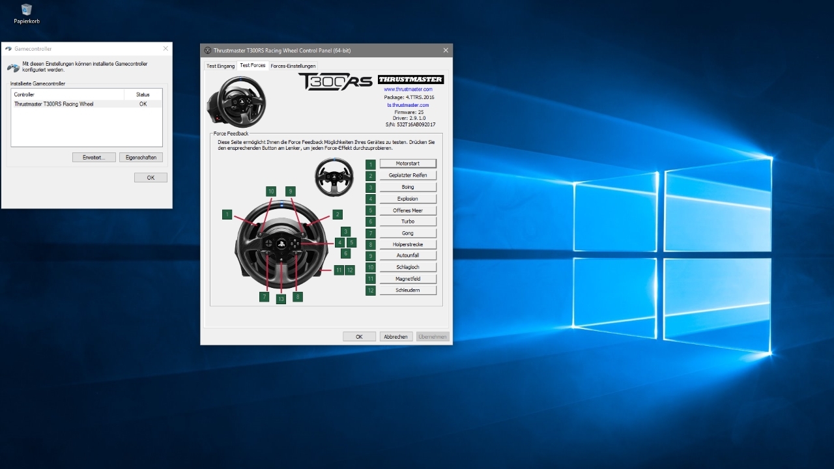Viewport: 834px width, 469px height.
Task: Switch to the Test Eingang tab
Action: pyautogui.click(x=220, y=66)
